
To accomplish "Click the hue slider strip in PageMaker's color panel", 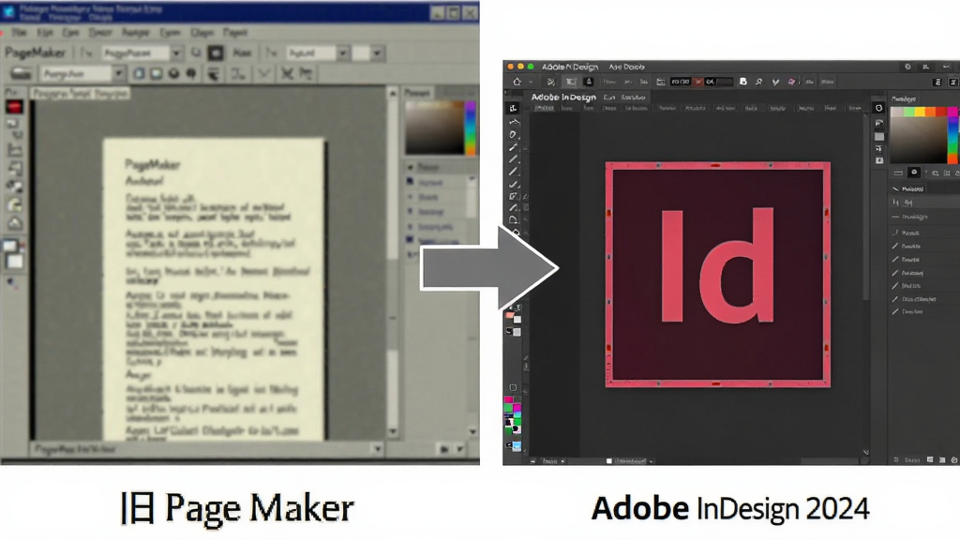I will [471, 127].
